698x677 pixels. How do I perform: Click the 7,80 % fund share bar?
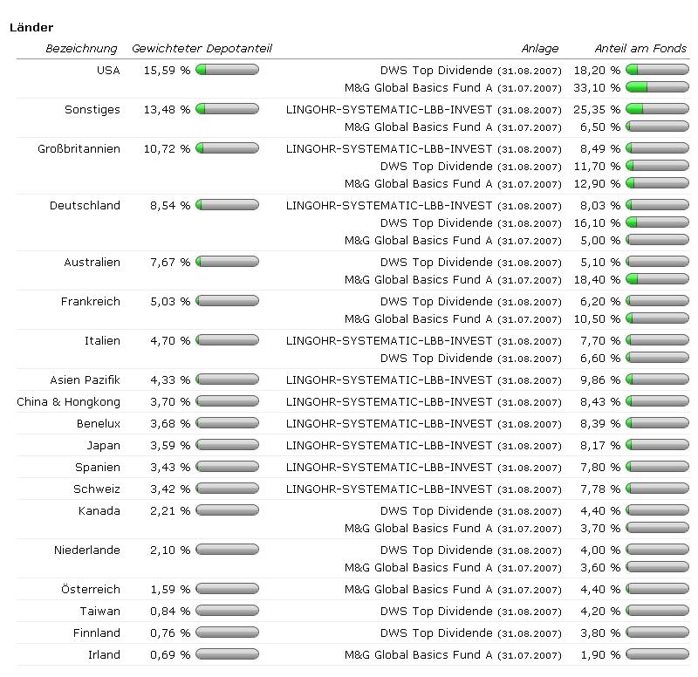(x=657, y=467)
